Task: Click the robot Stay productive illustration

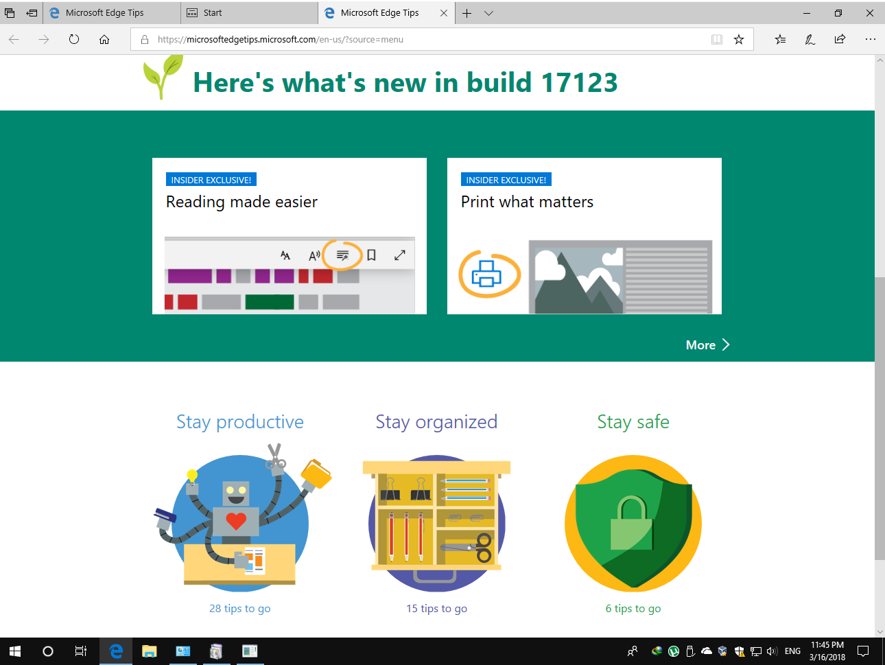Action: click(241, 519)
